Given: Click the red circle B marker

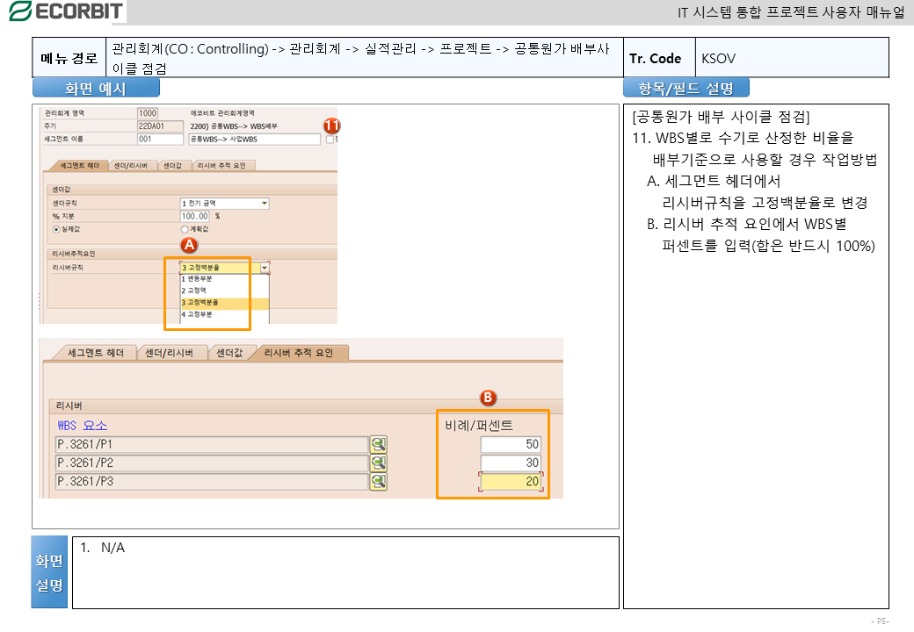Looking at the screenshot, I should pyautogui.click(x=488, y=398).
